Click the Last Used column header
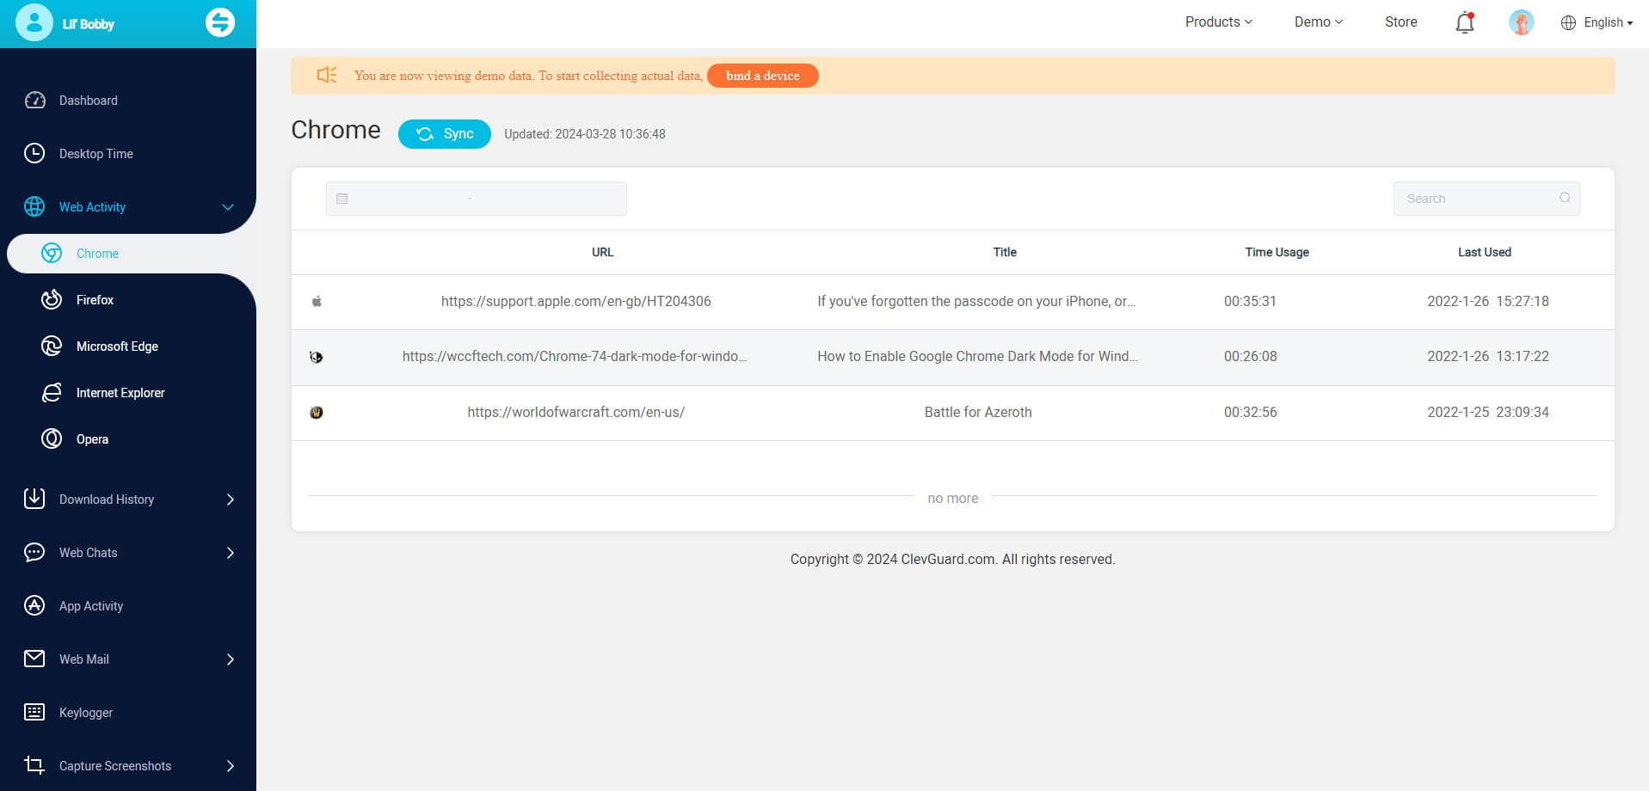This screenshot has height=791, width=1649. [1485, 253]
